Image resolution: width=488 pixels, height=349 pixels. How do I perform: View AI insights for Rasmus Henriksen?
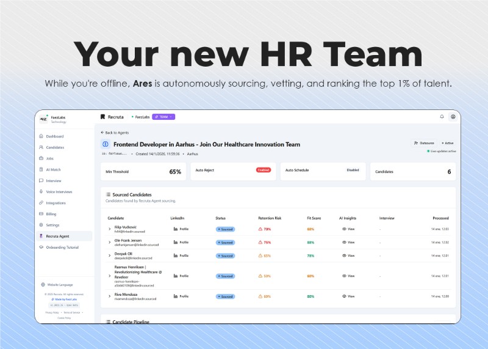[x=348, y=276]
